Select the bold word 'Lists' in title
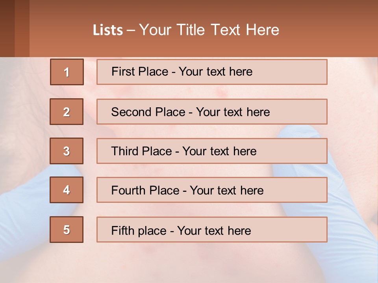This screenshot has width=378, height=283. click(107, 30)
